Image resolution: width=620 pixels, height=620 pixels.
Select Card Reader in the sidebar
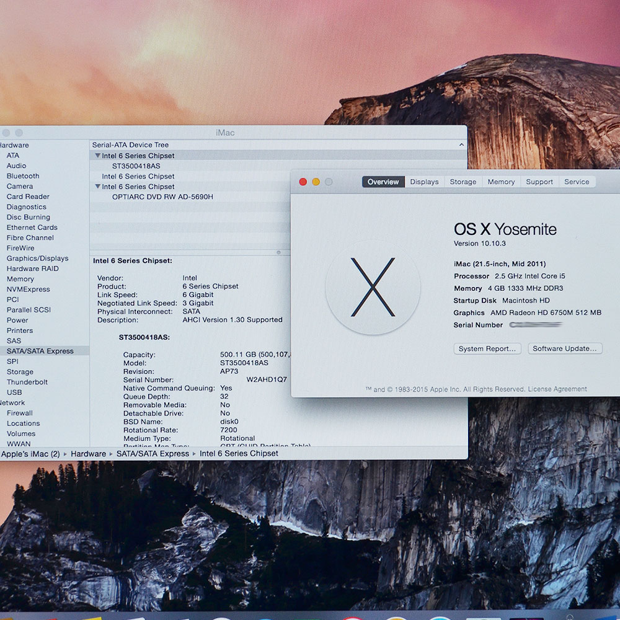28,197
